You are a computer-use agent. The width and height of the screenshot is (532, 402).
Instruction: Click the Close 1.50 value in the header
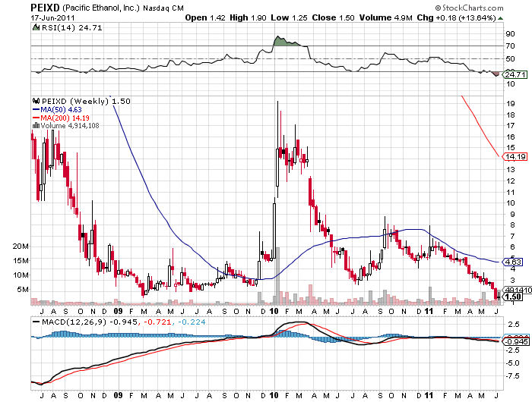click(x=333, y=18)
